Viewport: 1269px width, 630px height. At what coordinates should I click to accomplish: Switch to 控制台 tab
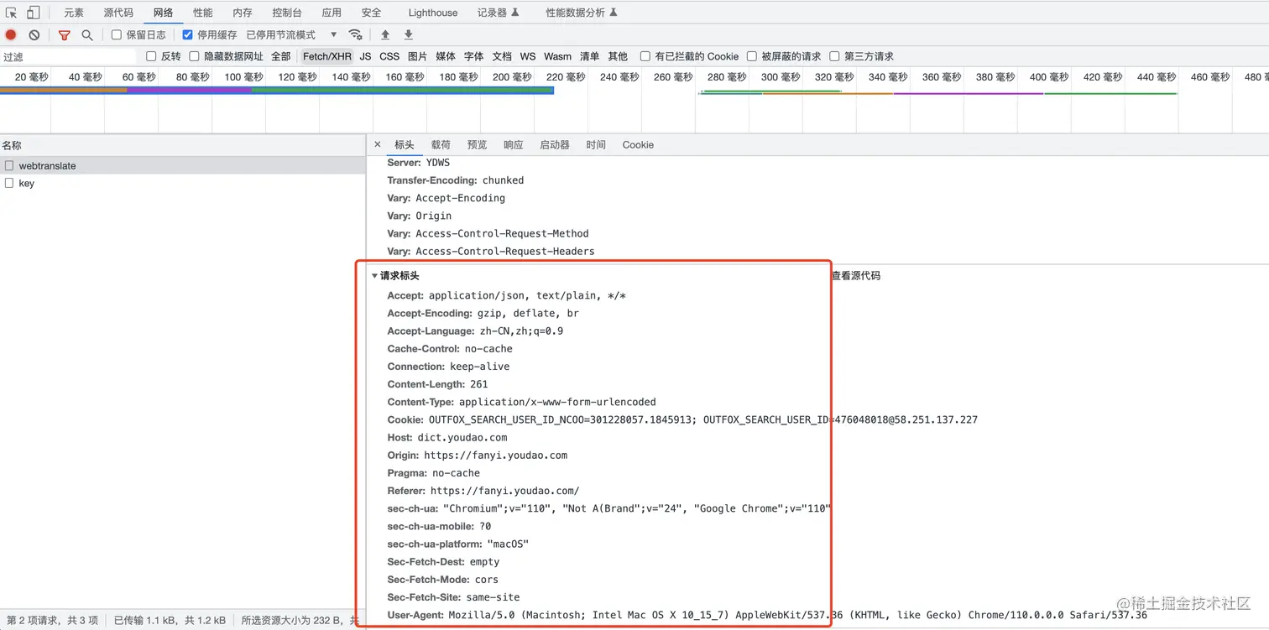point(287,13)
